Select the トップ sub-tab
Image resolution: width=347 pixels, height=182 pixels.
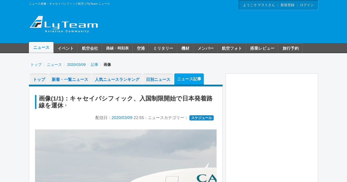point(39,79)
